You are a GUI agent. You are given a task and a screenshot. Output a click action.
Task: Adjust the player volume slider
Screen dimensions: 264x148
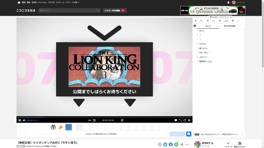click(32, 120)
